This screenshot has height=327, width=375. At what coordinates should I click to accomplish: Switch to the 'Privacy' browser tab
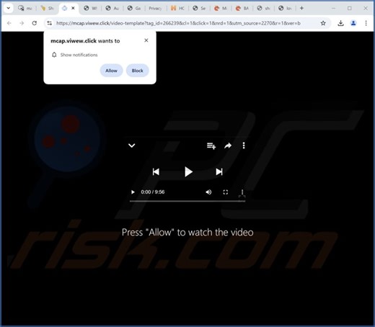155,9
